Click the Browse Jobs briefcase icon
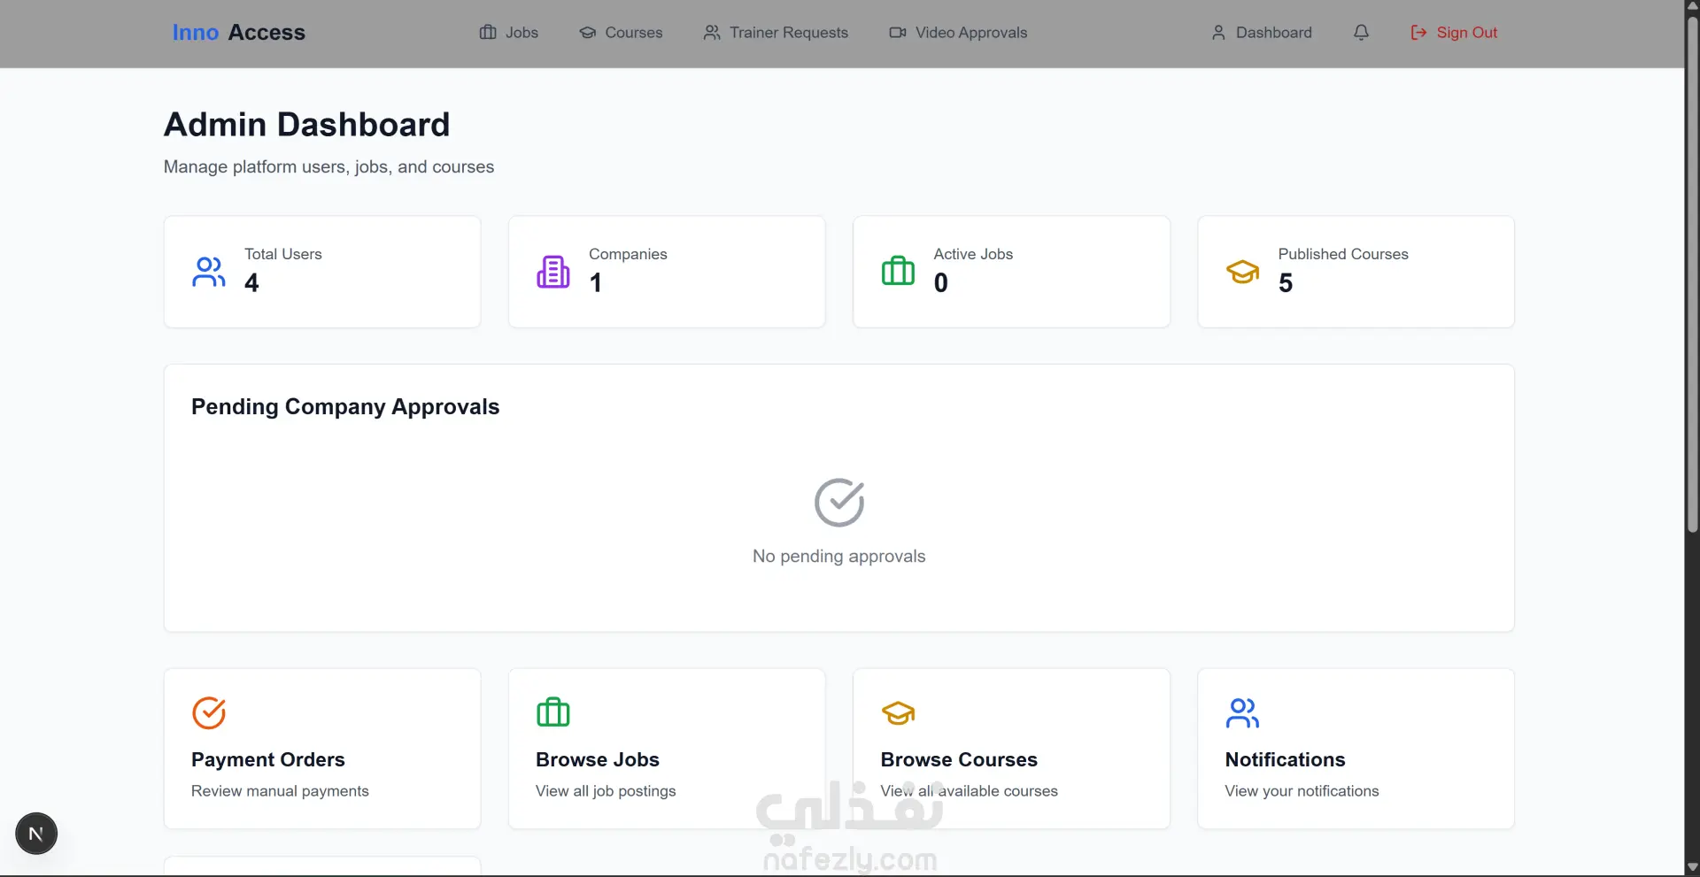Screen dimensions: 1700x877 click(553, 712)
